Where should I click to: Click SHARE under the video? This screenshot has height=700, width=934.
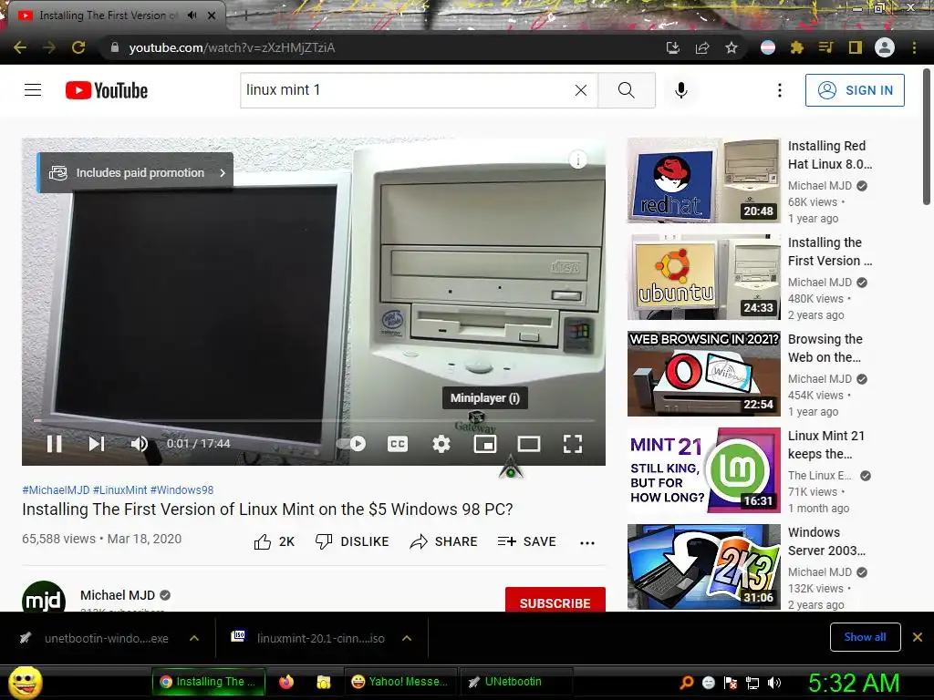click(x=444, y=541)
